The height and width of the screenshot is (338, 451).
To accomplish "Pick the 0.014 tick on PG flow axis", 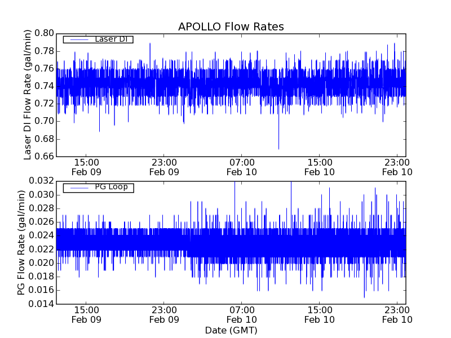I will [41, 304].
